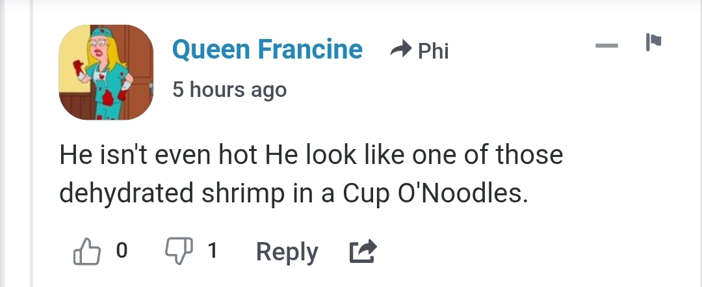Click the vertical thread line at left
The image size is (702, 287).
click(32, 143)
